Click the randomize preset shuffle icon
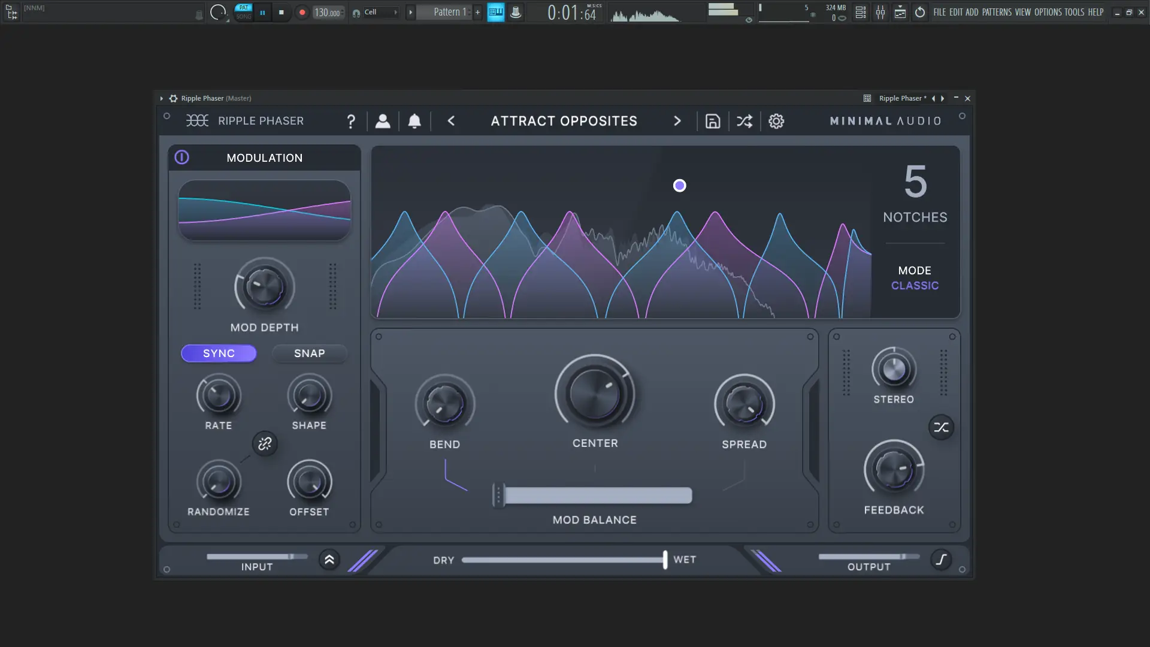Image resolution: width=1150 pixels, height=647 pixels. coord(745,122)
